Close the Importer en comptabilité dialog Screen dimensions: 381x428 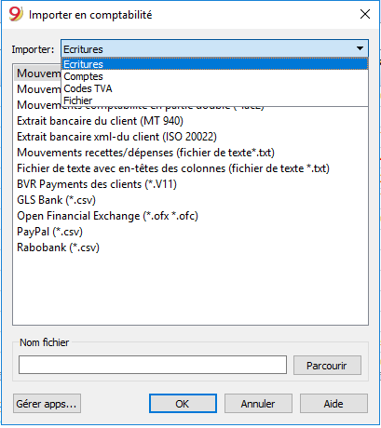[365, 14]
